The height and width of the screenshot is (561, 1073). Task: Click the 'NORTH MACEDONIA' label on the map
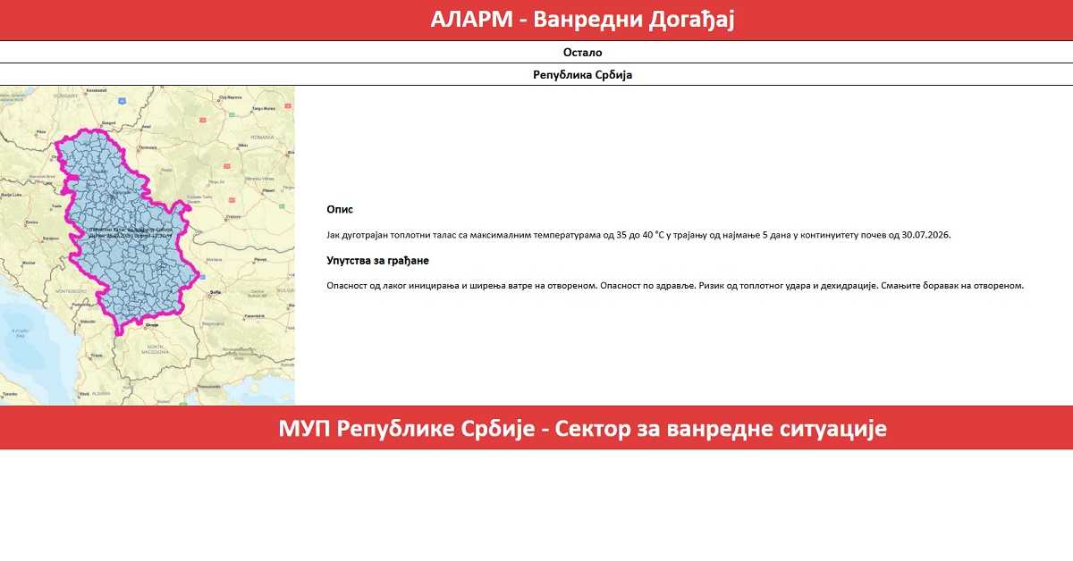click(x=154, y=349)
